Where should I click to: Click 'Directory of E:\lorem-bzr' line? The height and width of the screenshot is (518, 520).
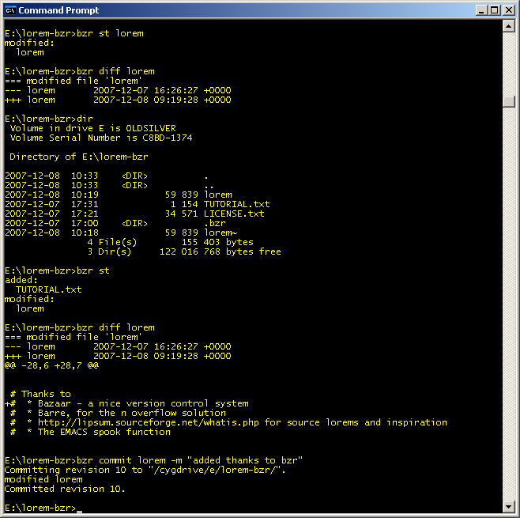point(78,157)
